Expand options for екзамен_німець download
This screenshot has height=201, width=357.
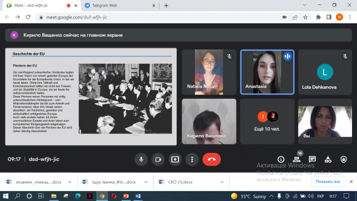70,182
